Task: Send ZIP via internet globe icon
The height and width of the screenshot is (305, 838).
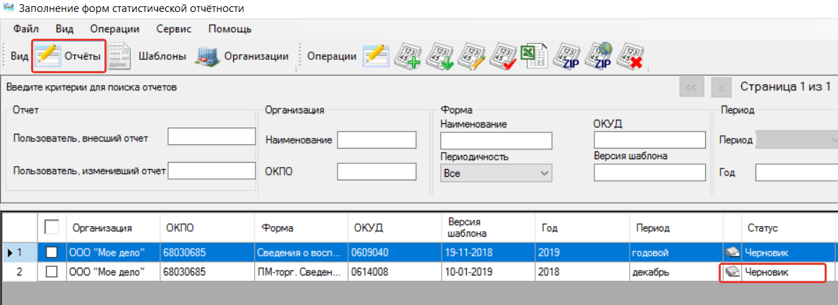Action: point(599,56)
